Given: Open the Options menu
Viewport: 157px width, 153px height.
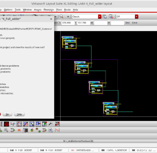Looking at the screenshot, I should coord(8,10).
